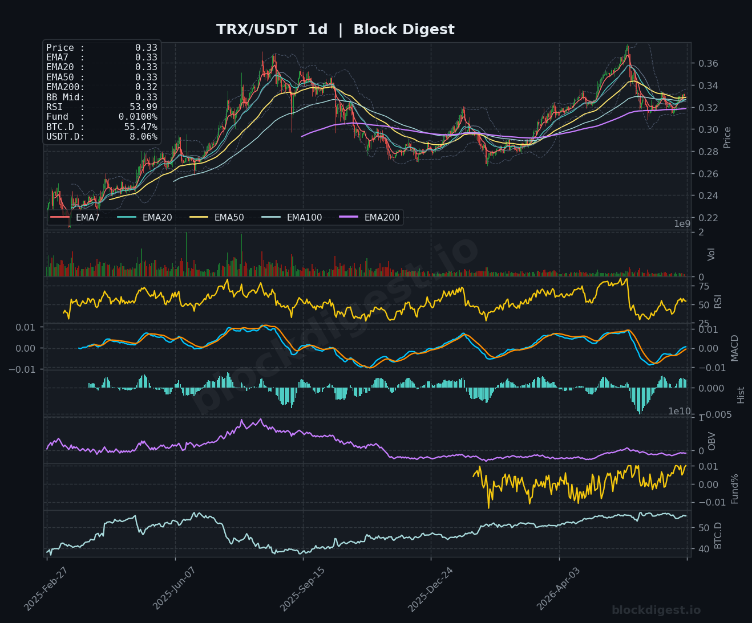This screenshot has width=752, height=623.
Task: Click the RSI value 53.99
Action: pos(143,107)
